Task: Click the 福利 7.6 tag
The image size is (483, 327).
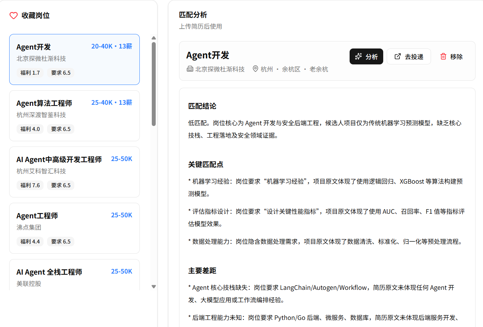Action: click(30, 185)
